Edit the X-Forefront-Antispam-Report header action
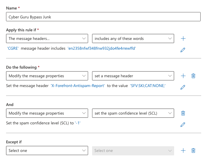This screenshot has width=215, height=166. (183, 87)
